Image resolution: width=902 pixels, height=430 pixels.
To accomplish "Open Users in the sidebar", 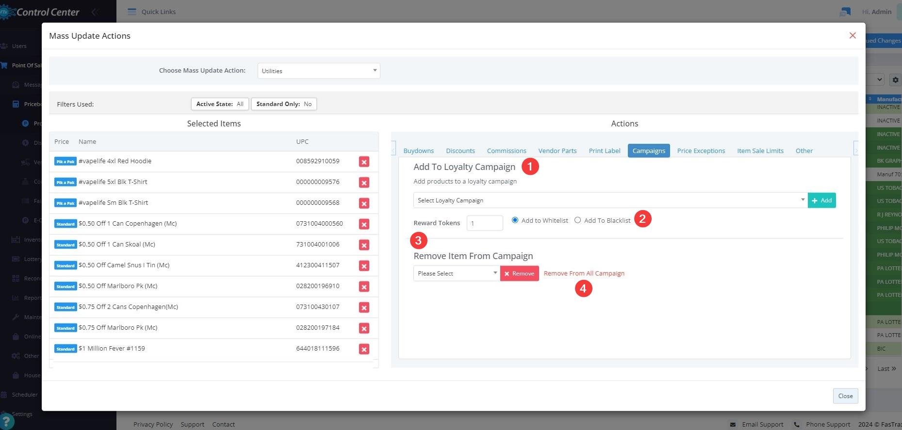I will pos(19,46).
